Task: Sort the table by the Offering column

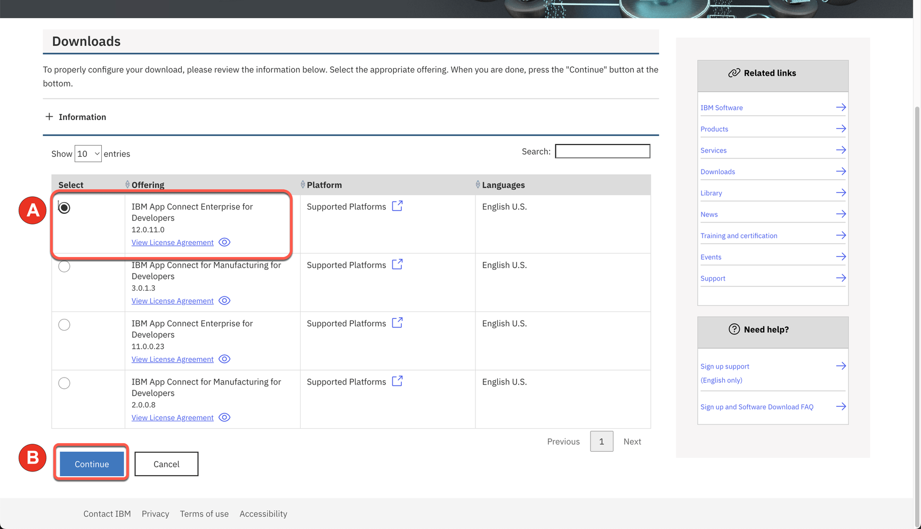Action: coord(127,185)
